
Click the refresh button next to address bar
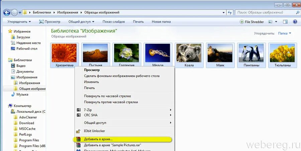tap(230, 12)
